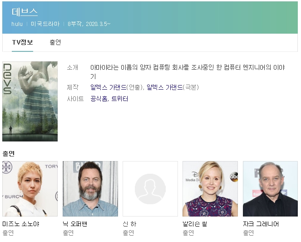Open the hulu channel link

pos(17,24)
